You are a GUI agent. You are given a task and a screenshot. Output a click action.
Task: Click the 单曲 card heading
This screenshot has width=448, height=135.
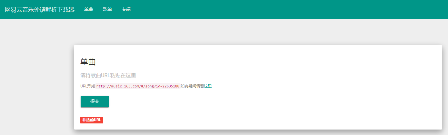[88, 62]
